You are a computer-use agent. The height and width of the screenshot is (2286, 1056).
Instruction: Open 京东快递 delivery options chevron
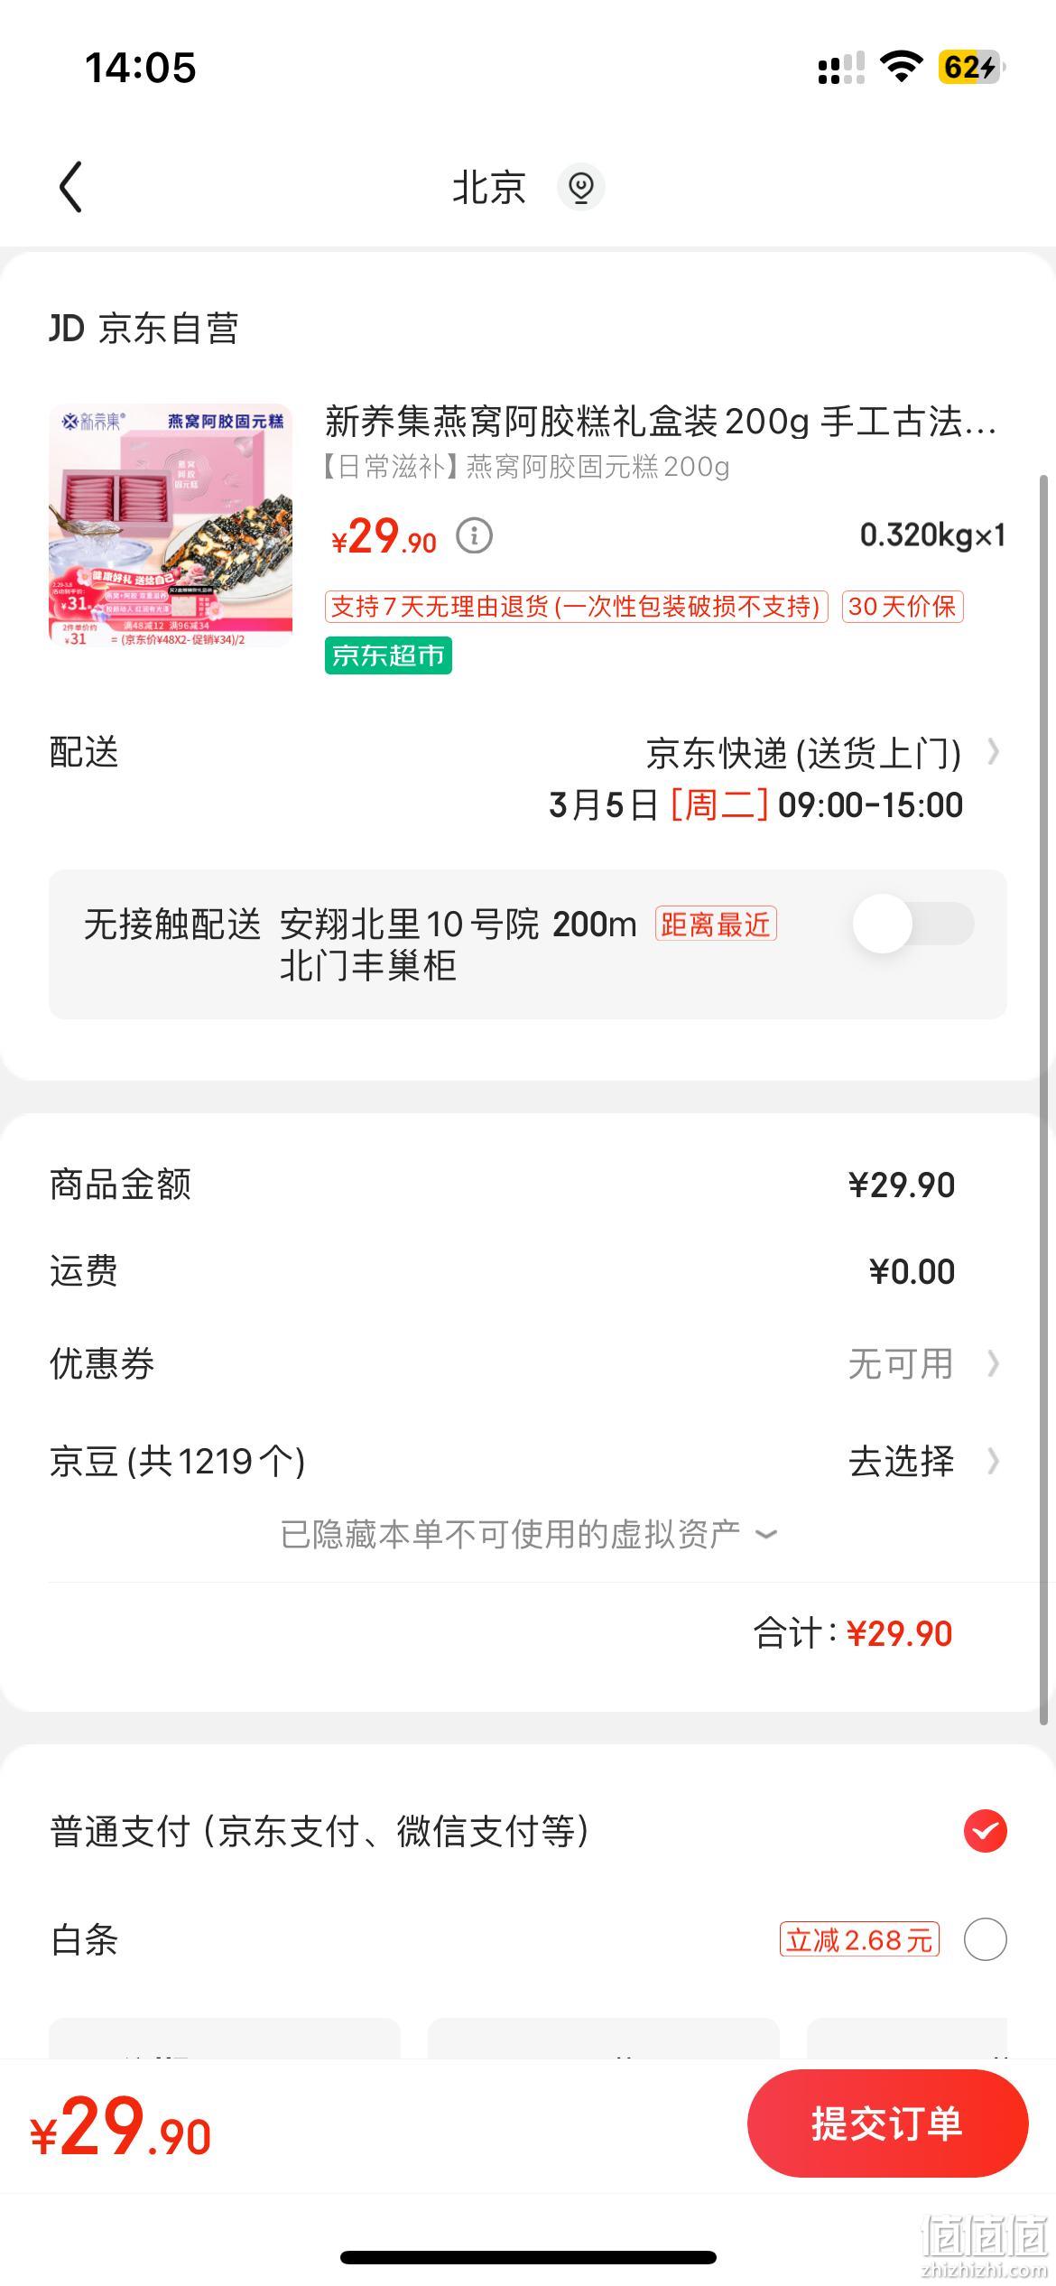coord(993,752)
